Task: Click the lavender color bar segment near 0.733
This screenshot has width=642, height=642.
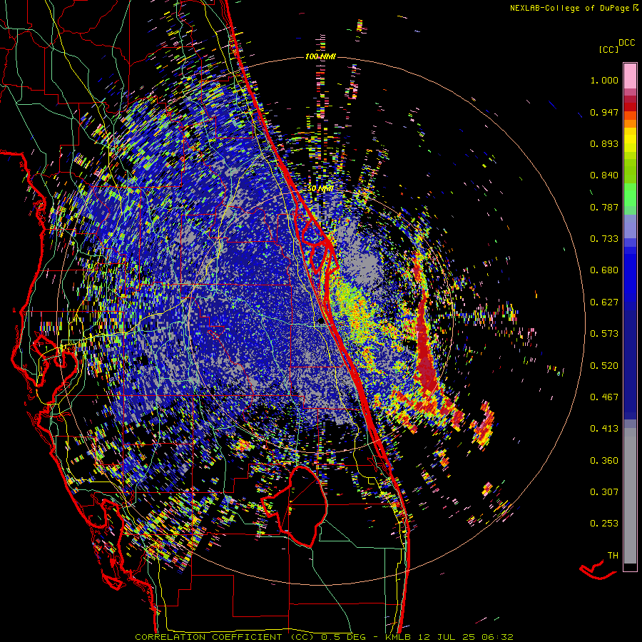Action: (x=630, y=226)
